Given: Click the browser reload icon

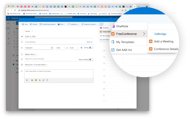Looking at the screenshot, I should click(x=15, y=10).
